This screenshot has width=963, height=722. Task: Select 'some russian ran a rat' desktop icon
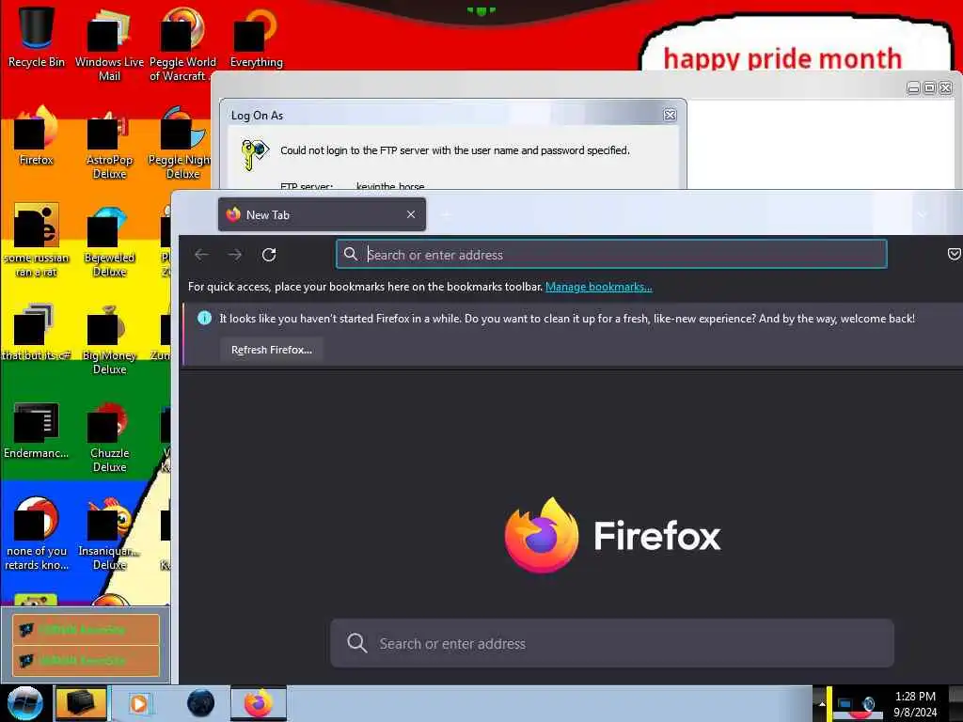(37, 241)
